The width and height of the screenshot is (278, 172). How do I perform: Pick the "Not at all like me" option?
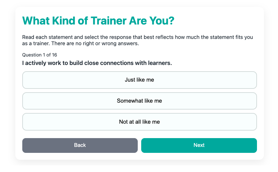[x=139, y=122]
